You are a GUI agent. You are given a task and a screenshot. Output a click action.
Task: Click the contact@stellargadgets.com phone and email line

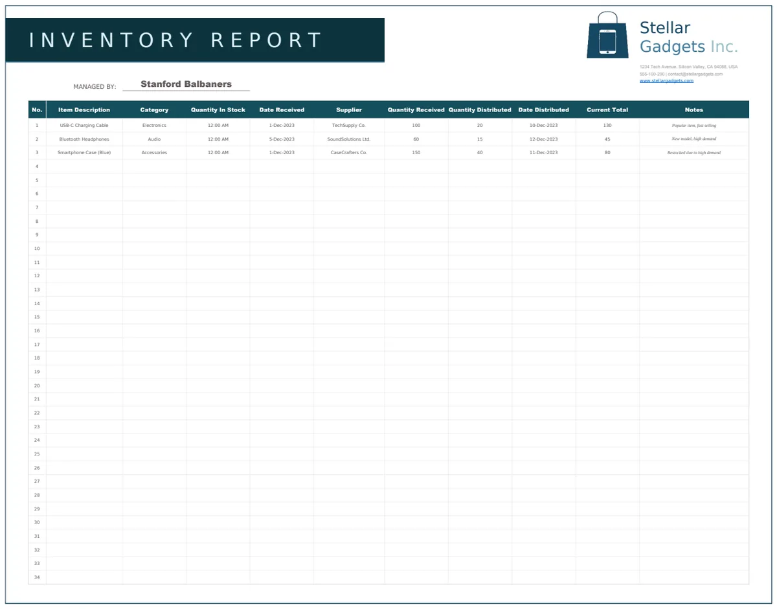[681, 74]
